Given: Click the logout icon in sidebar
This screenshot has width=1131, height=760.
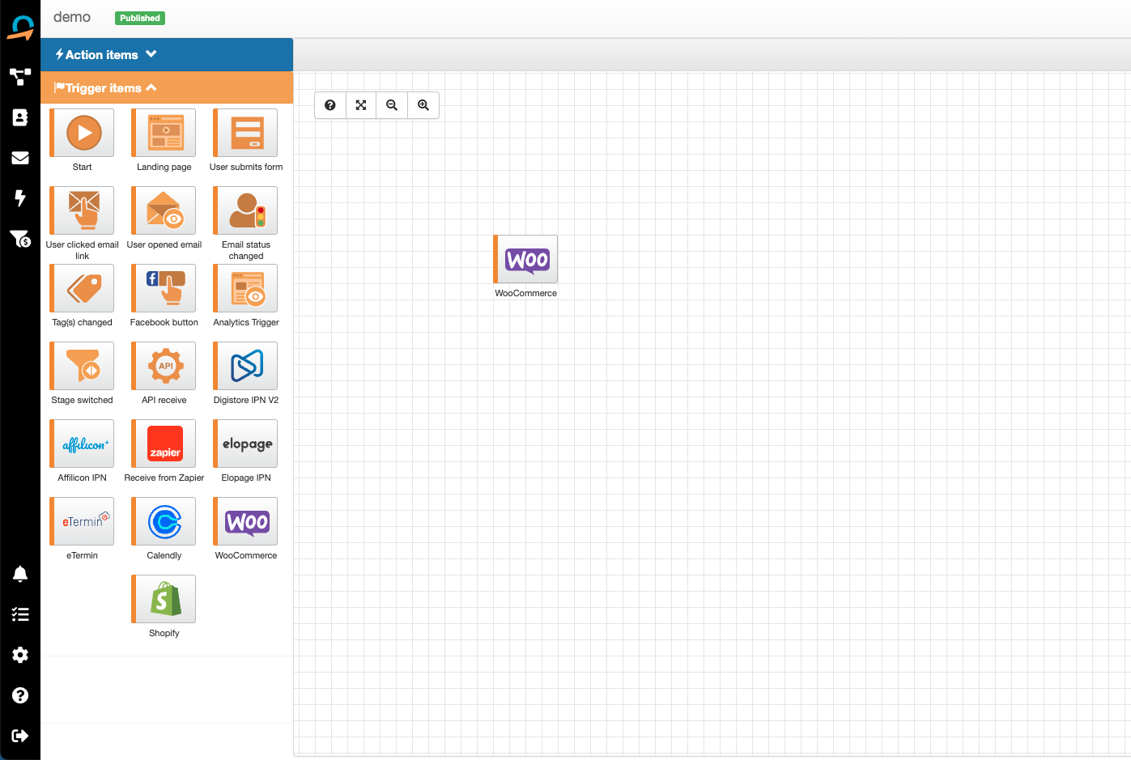Looking at the screenshot, I should [x=20, y=736].
